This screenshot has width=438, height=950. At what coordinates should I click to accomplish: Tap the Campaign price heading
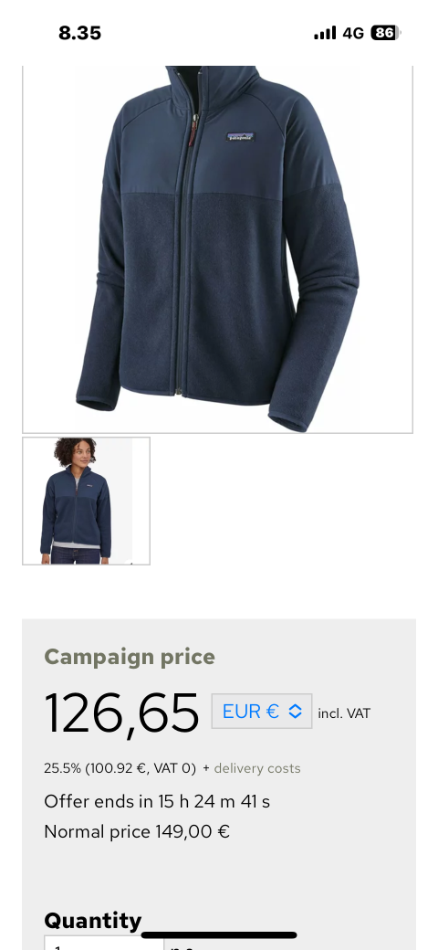point(130,657)
